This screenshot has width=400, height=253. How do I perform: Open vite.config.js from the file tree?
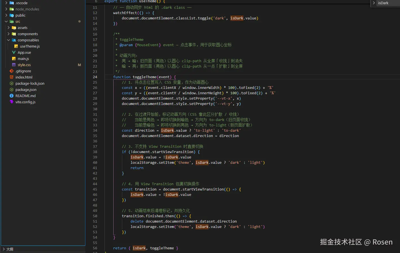(x=25, y=102)
